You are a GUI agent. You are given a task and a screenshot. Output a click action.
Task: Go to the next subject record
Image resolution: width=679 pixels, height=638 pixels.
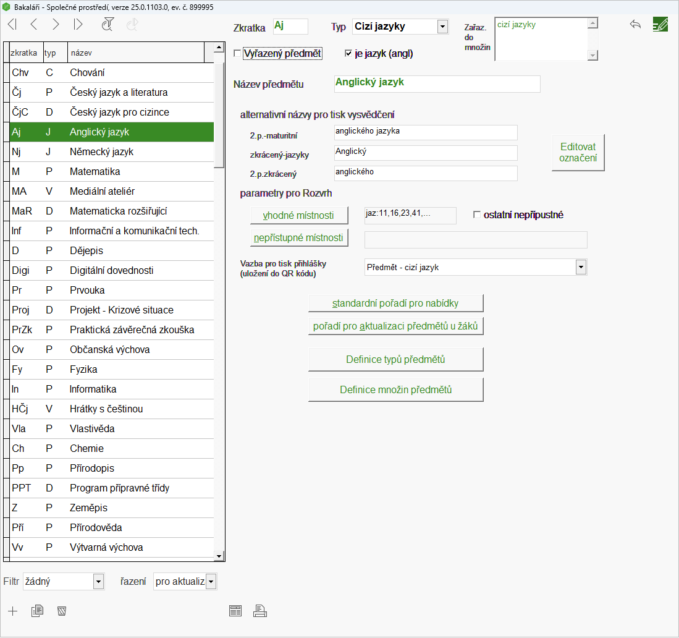pyautogui.click(x=56, y=25)
